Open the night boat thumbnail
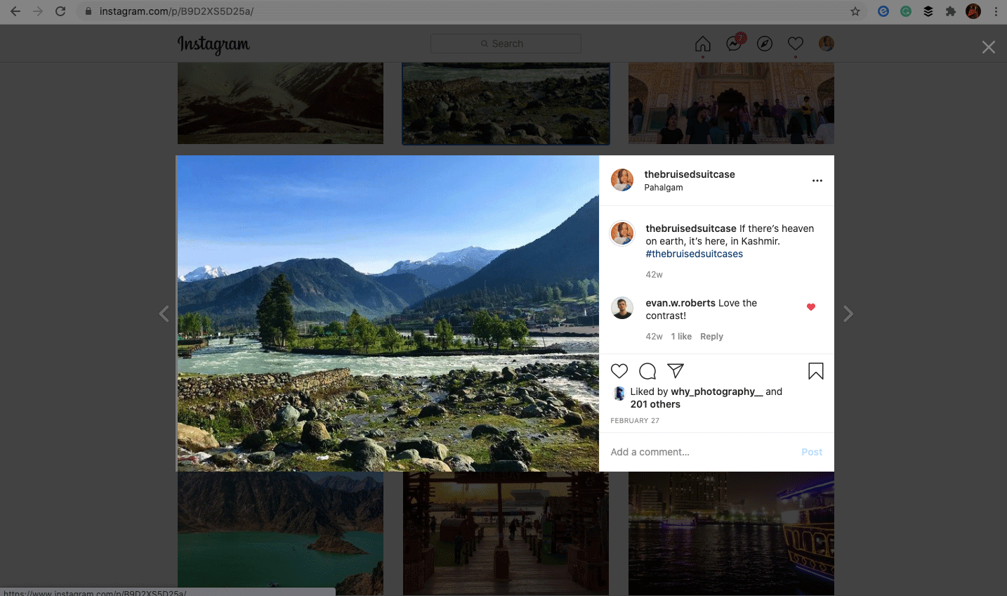This screenshot has width=1007, height=596. tap(731, 533)
